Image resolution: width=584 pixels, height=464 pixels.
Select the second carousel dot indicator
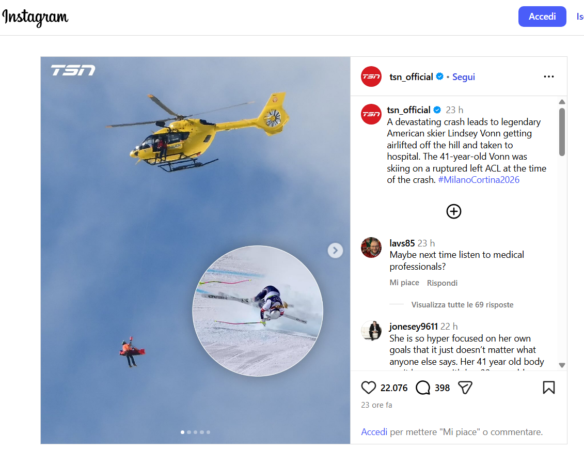click(189, 432)
